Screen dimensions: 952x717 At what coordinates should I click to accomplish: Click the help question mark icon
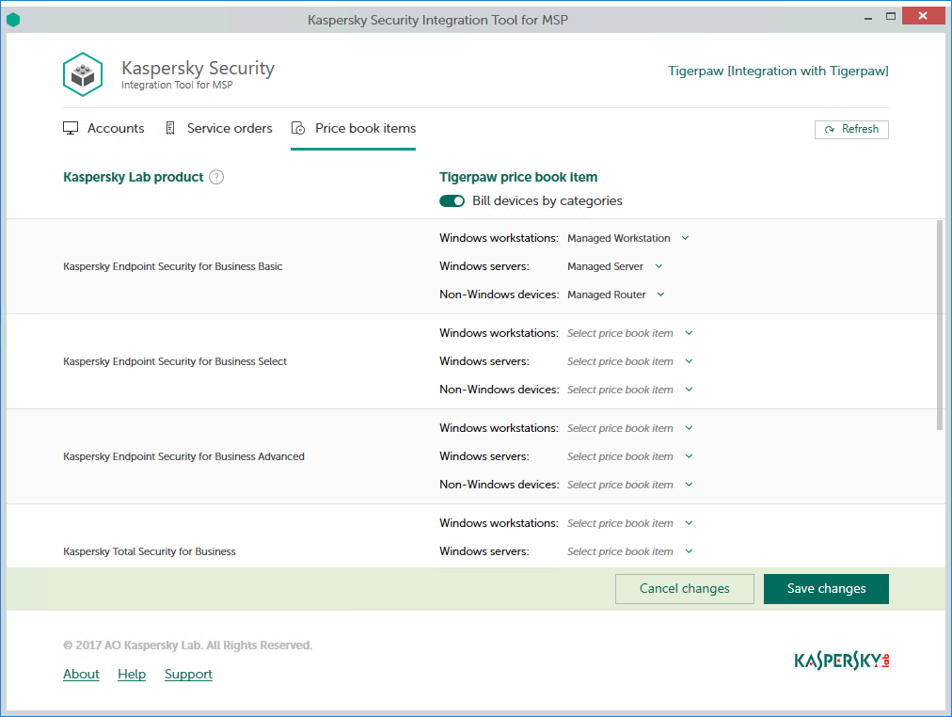tap(216, 177)
